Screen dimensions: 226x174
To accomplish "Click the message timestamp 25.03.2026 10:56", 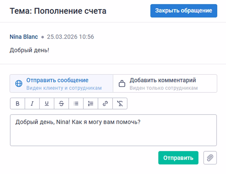I will pos(70,37).
